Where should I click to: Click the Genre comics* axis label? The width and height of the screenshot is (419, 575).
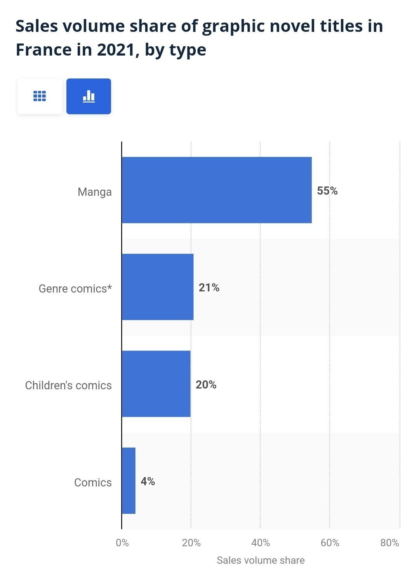click(x=75, y=289)
